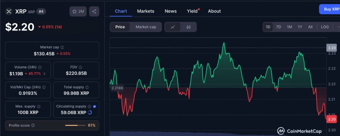Open Max. supply info icon
The image size is (340, 136).
pyautogui.click(x=39, y=106)
